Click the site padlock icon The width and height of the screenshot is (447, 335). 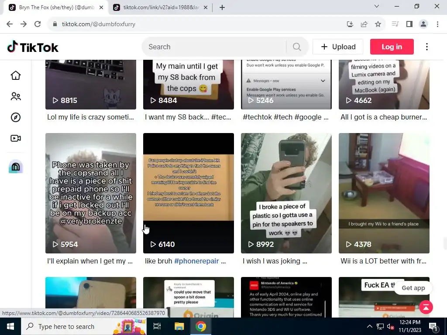[x=55, y=24]
